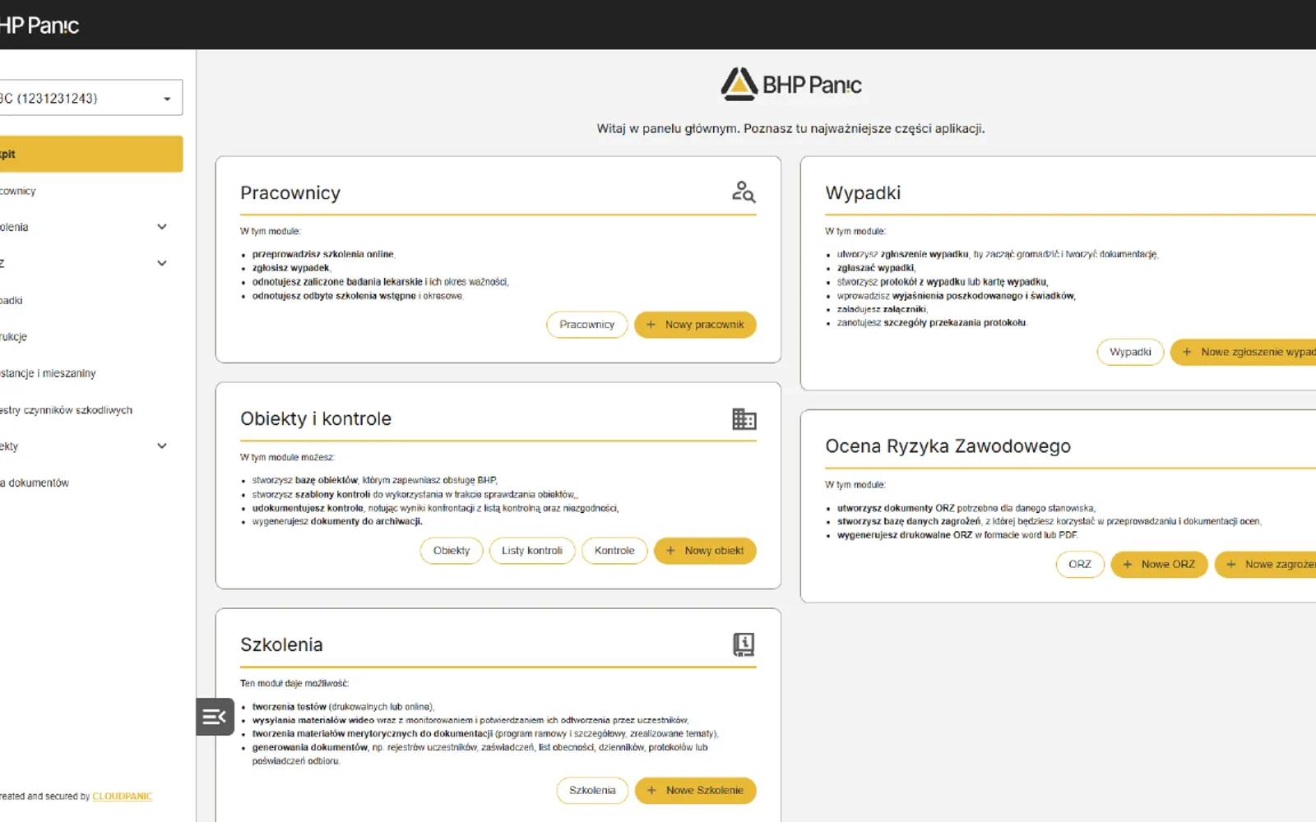Click the Ocena Ryzyka Zawodowego heading
The width and height of the screenshot is (1316, 822).
coord(948,446)
